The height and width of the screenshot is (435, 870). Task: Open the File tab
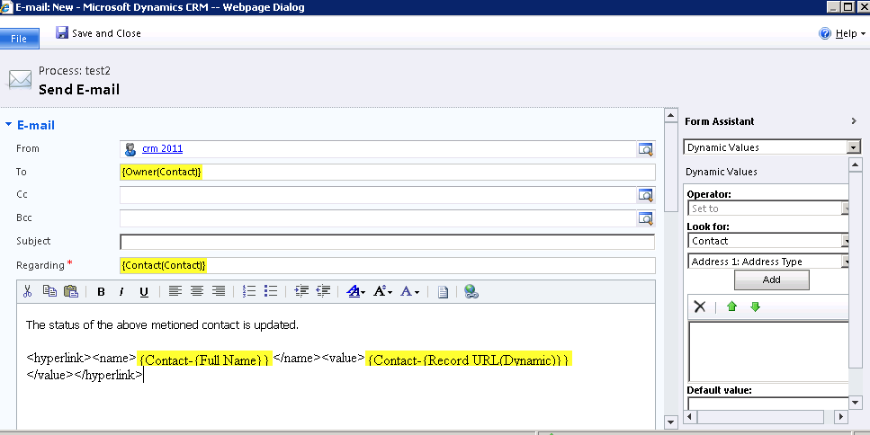tap(19, 39)
